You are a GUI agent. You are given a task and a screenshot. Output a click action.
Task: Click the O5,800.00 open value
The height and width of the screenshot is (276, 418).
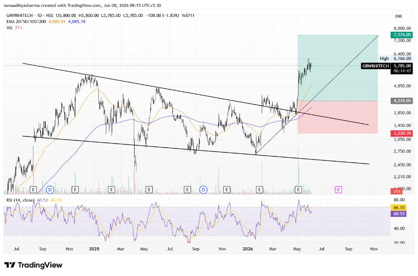point(66,16)
